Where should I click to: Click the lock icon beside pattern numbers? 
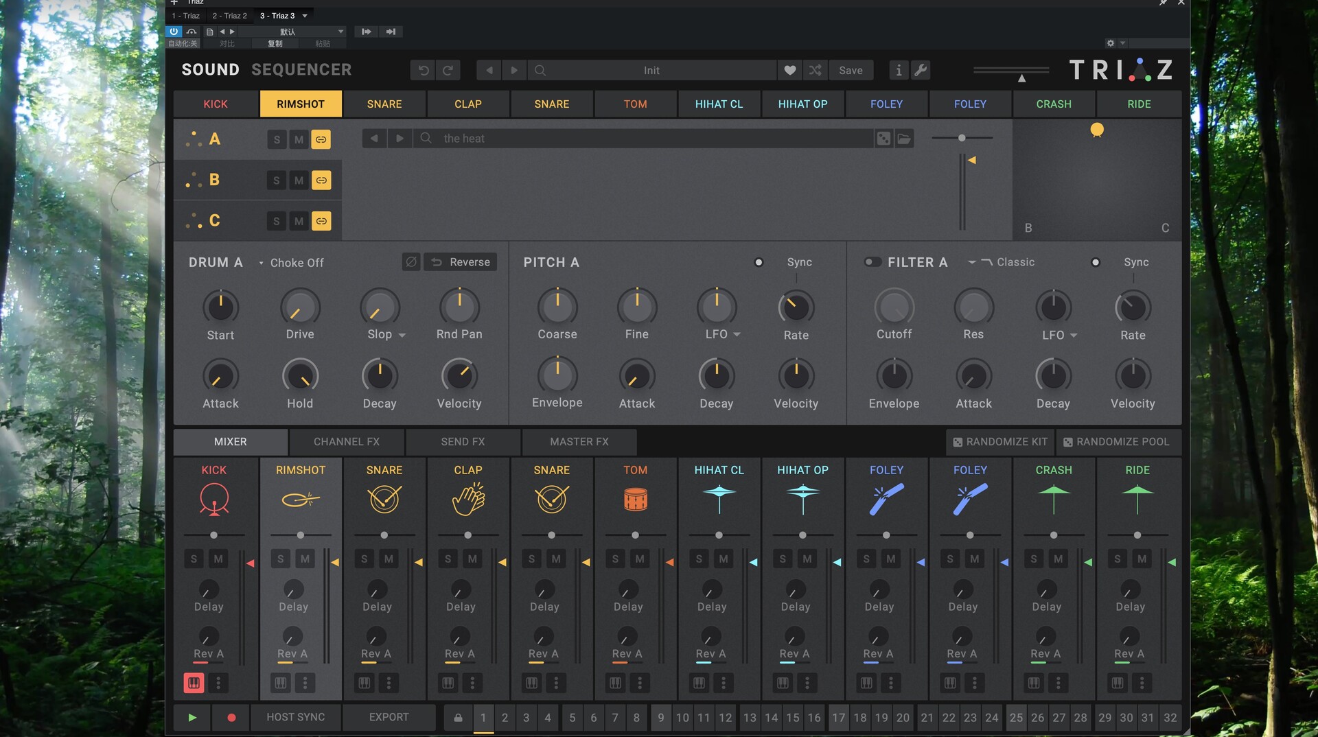(x=458, y=717)
